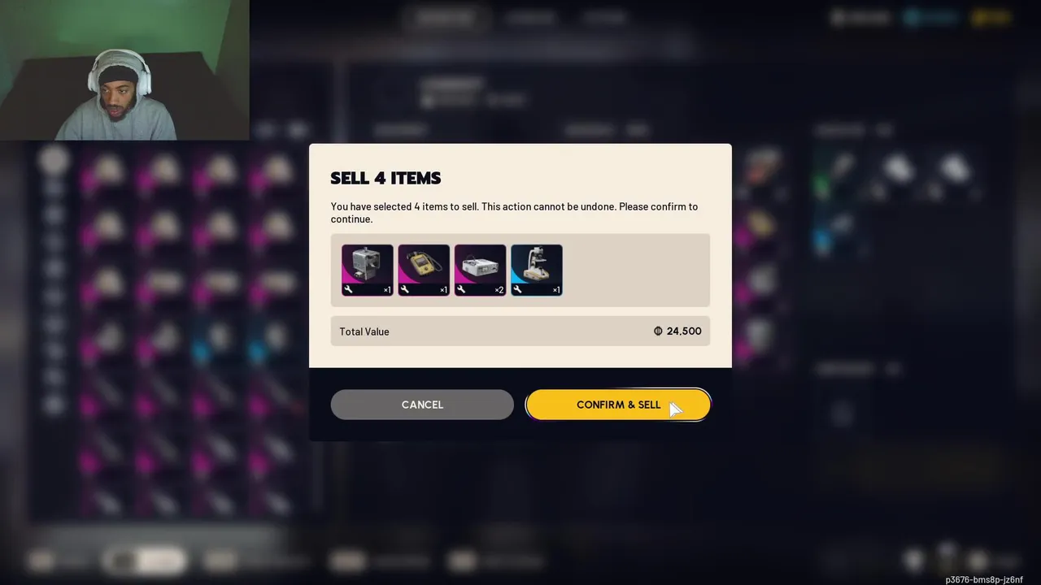Image resolution: width=1041 pixels, height=585 pixels.
Task: Click the ×2 quantity badge
Action: 499,290
